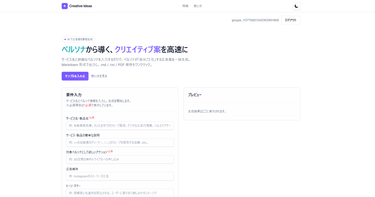Screen dimensions: 375x197
Task: Click the 対象ペルソナにして欲しいアクション input field
Action: 120,159
